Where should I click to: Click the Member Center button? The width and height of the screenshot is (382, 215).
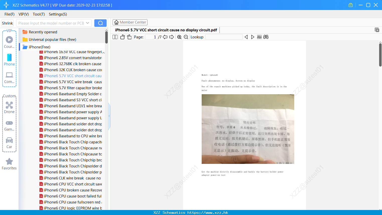coord(130,22)
